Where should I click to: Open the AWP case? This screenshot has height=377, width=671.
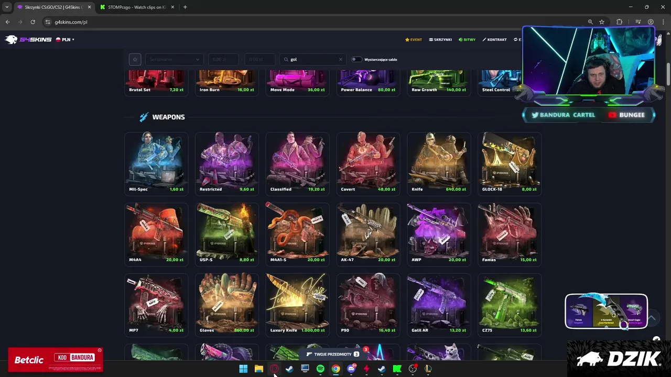[439, 234]
